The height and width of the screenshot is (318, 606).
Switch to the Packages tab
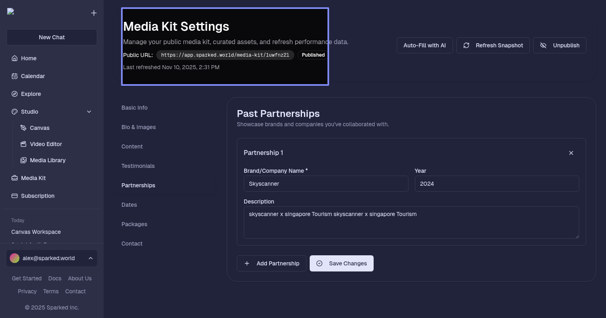134,224
